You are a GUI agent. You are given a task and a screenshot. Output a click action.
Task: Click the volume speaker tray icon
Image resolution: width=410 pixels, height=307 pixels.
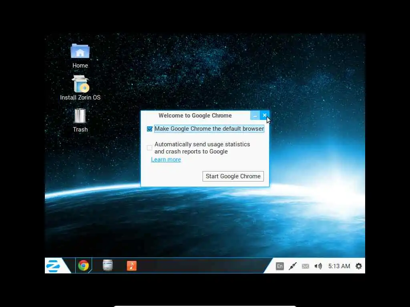[318, 266]
